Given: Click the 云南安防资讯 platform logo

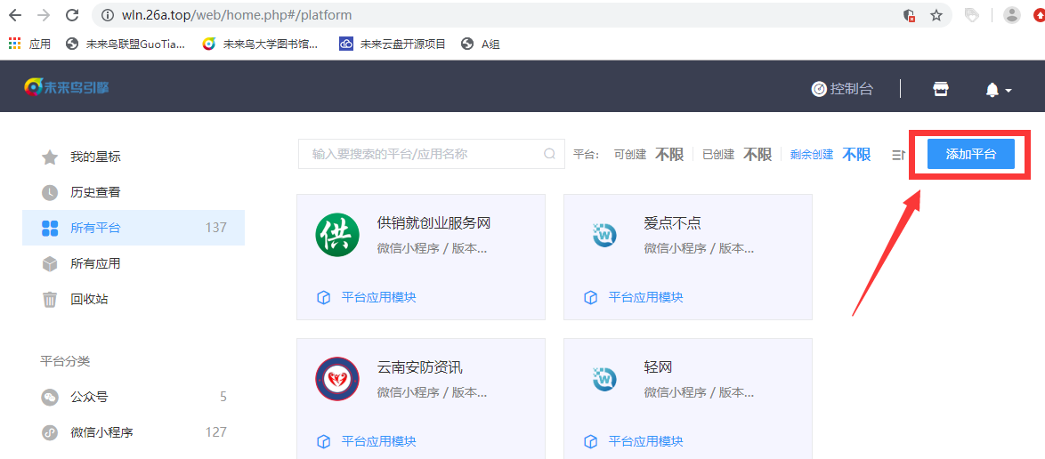Looking at the screenshot, I should point(337,380).
